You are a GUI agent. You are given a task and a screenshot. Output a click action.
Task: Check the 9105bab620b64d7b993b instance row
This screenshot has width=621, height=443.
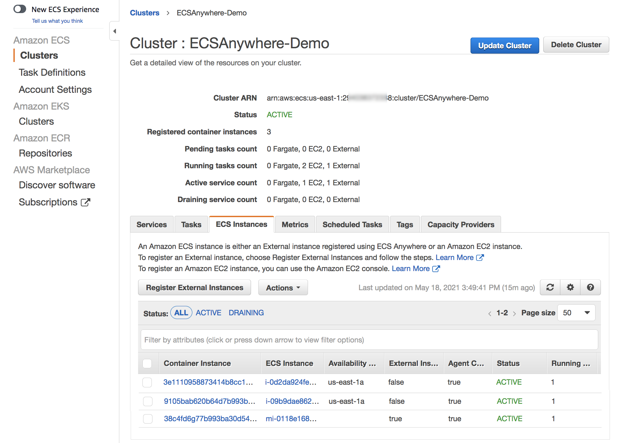[x=148, y=401]
